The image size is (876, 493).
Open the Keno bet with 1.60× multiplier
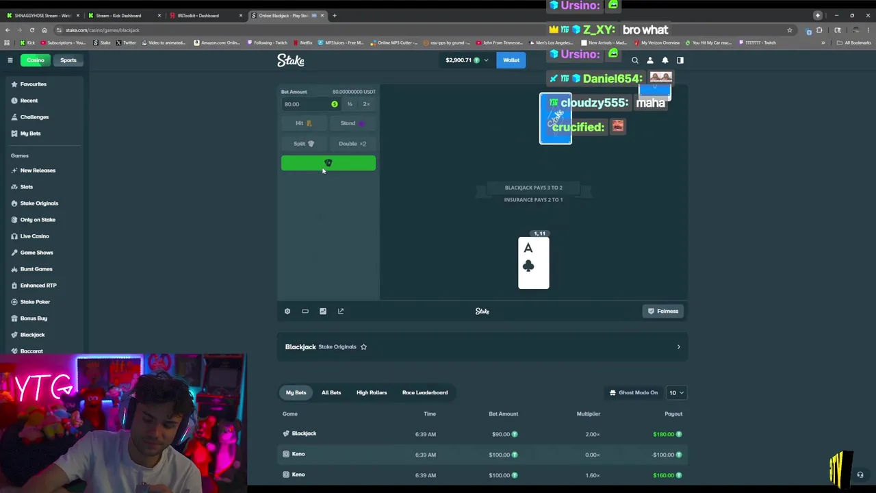[x=482, y=475]
